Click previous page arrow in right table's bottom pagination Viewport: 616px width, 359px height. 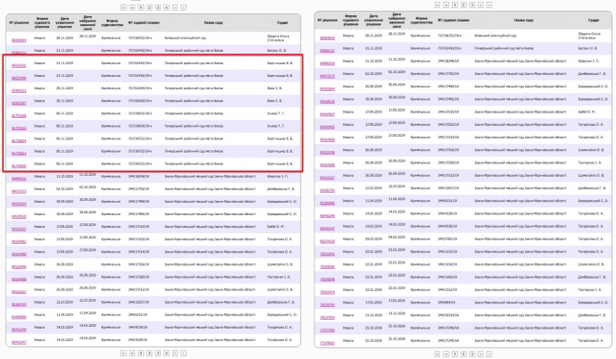click(x=445, y=355)
